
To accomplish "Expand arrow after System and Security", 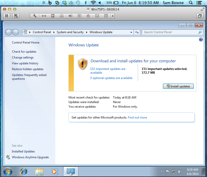I will tap(87, 32).
